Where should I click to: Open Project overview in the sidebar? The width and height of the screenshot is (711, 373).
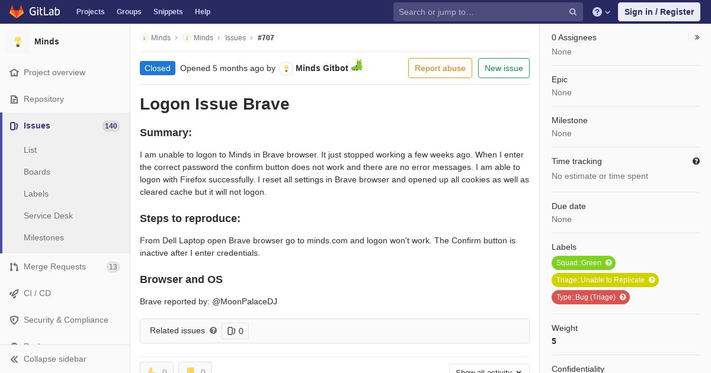click(x=55, y=72)
